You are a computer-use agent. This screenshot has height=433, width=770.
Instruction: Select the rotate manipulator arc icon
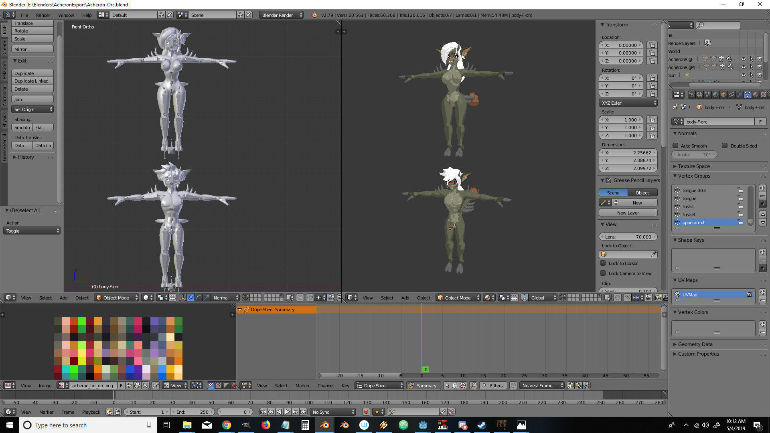(x=199, y=297)
